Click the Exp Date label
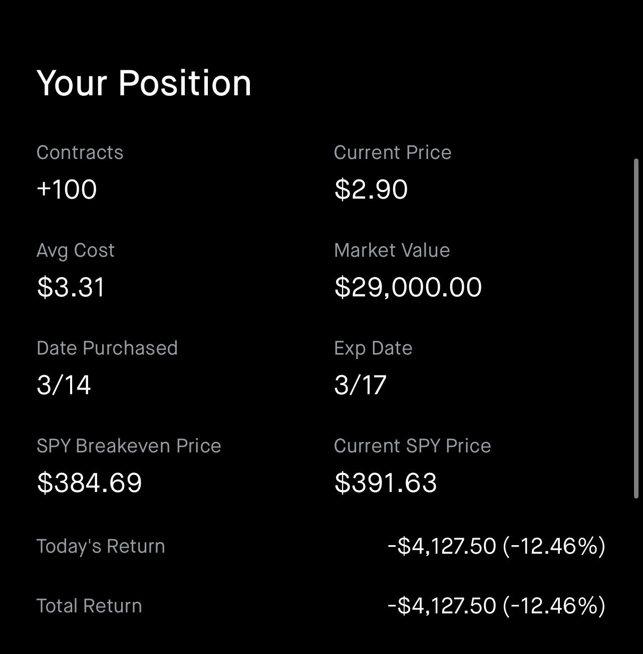Screen dimensions: 643x654 tap(373, 348)
